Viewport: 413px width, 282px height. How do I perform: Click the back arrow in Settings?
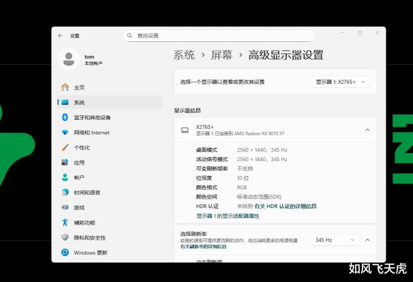[60, 36]
